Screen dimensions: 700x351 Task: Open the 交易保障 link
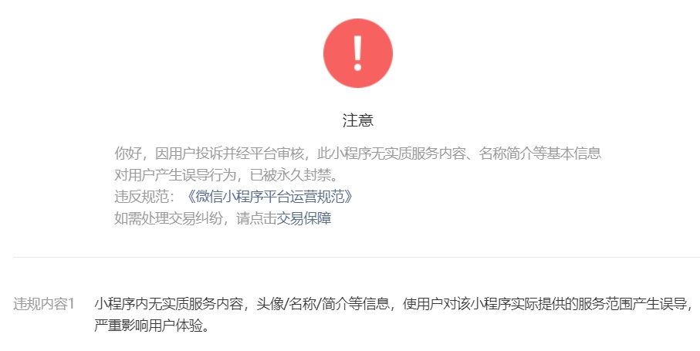[304, 218]
